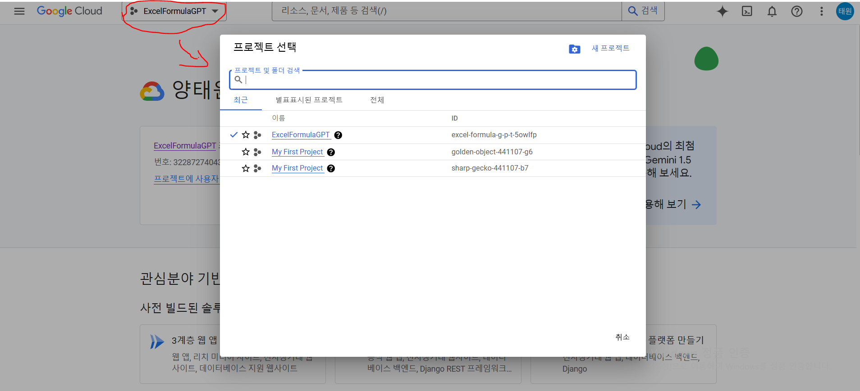Star the ExcelFormulaGPT project
Viewport: 860px width, 391px height.
pos(246,135)
